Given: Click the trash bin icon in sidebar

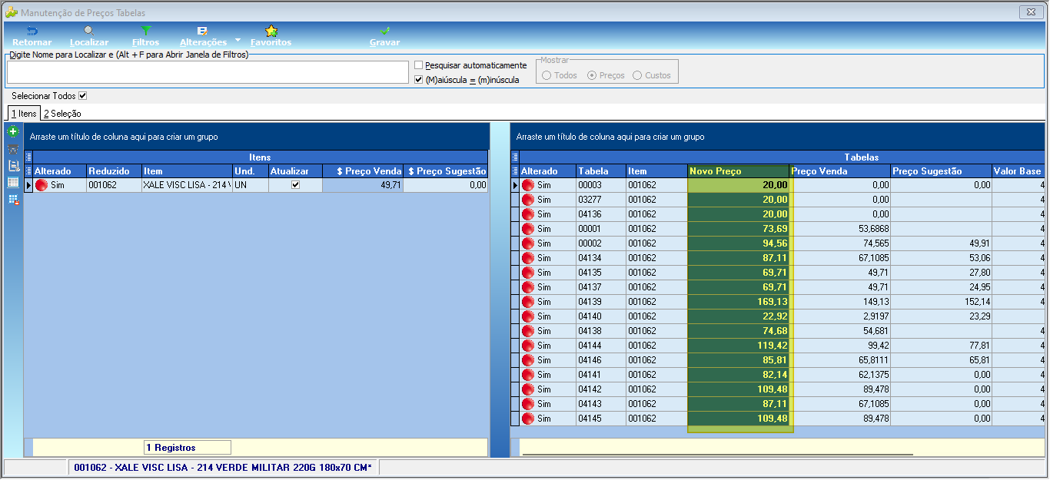Looking at the screenshot, I should click(13, 149).
